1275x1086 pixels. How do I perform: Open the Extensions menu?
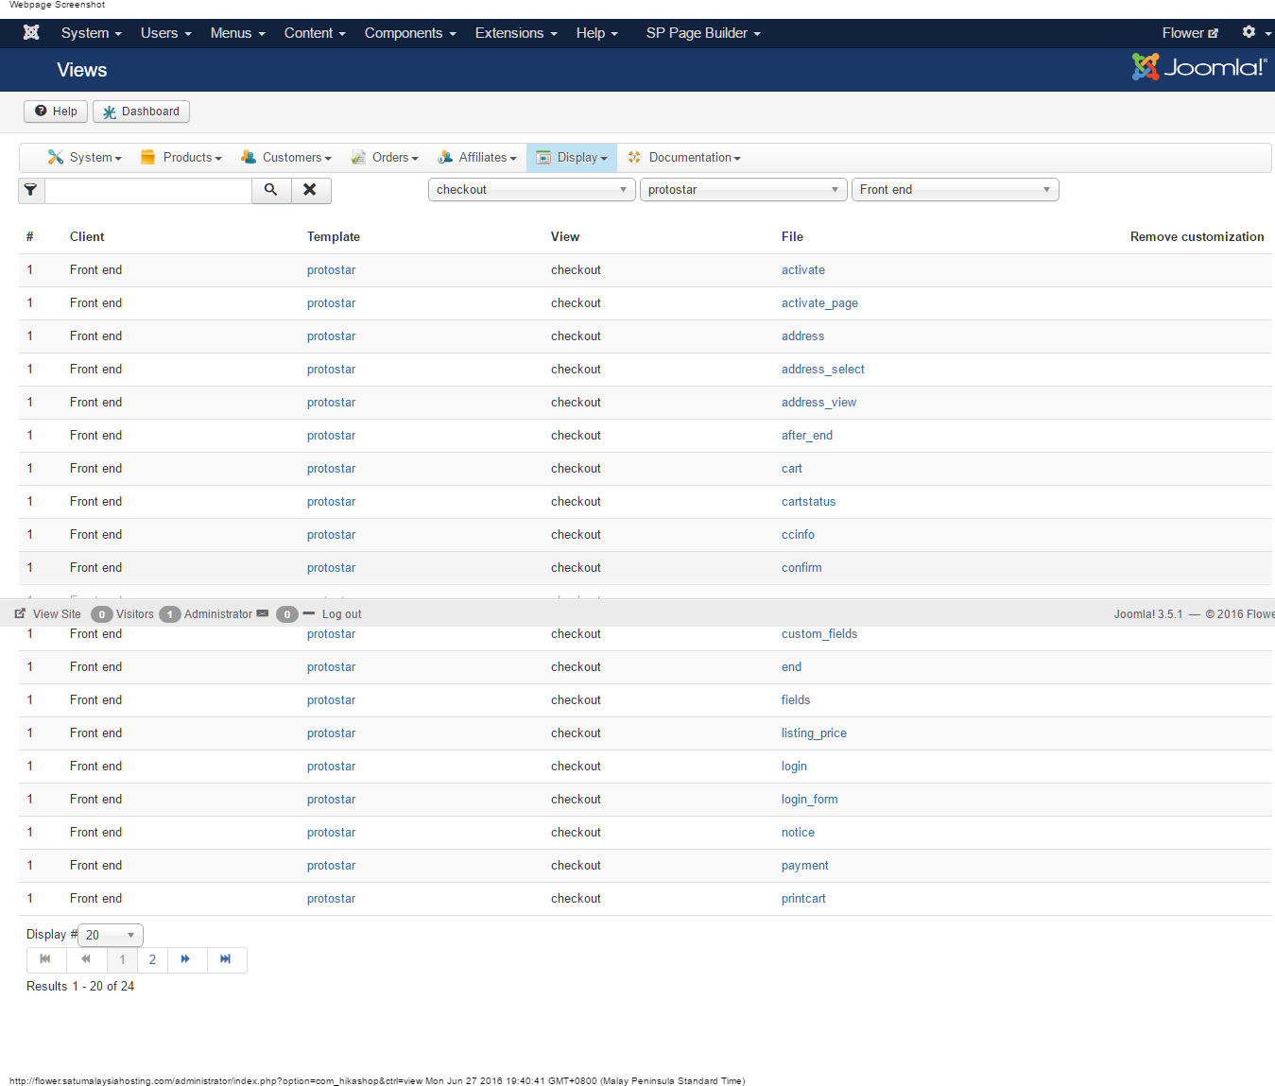click(515, 33)
